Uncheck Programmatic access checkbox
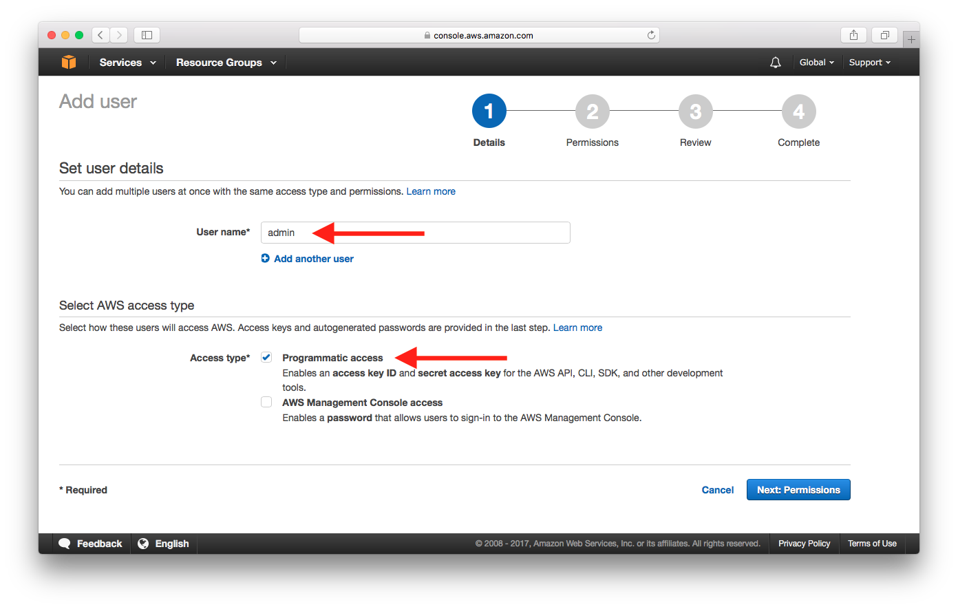This screenshot has height=609, width=958. (266, 357)
